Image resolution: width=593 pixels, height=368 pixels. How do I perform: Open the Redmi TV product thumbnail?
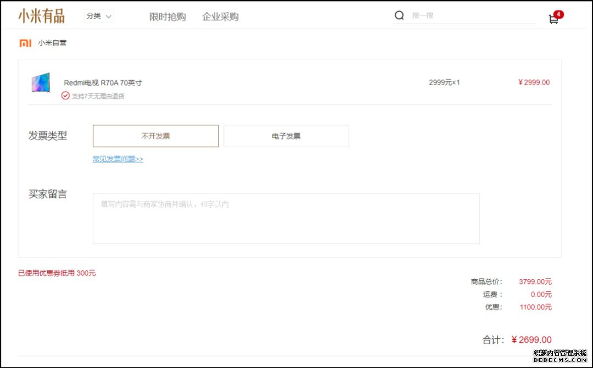(x=41, y=82)
